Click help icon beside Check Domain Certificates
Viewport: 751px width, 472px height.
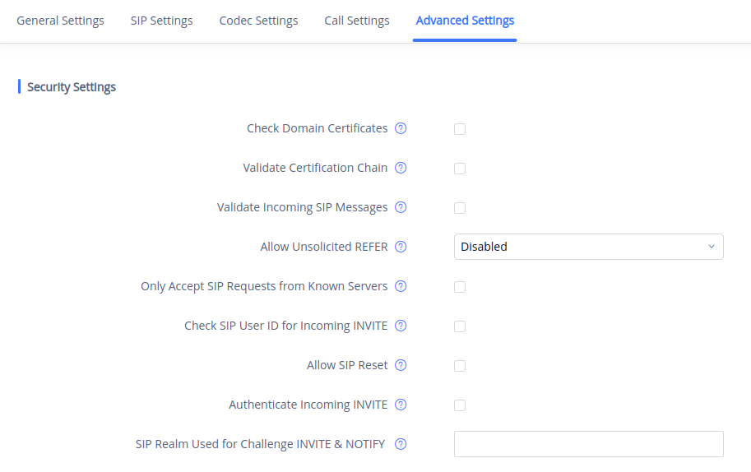coord(401,128)
